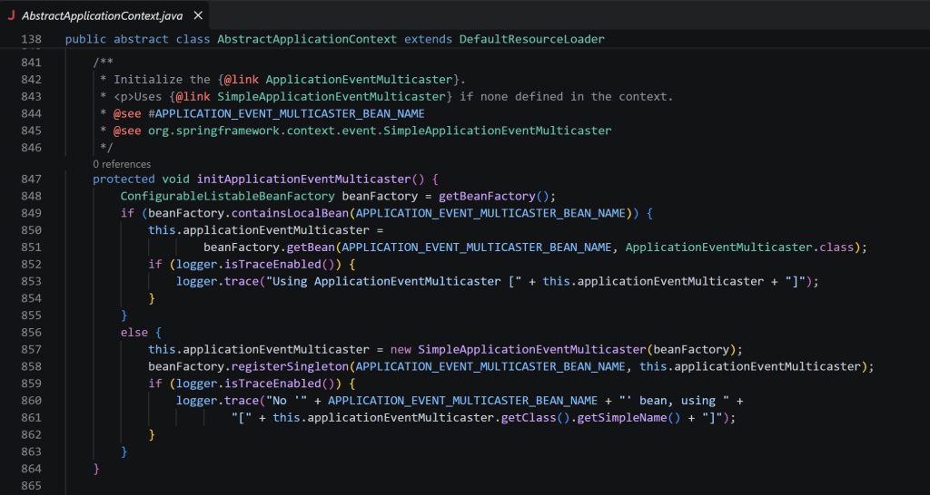Click line number 864 in the gutter
930x495 pixels.
(x=32, y=469)
